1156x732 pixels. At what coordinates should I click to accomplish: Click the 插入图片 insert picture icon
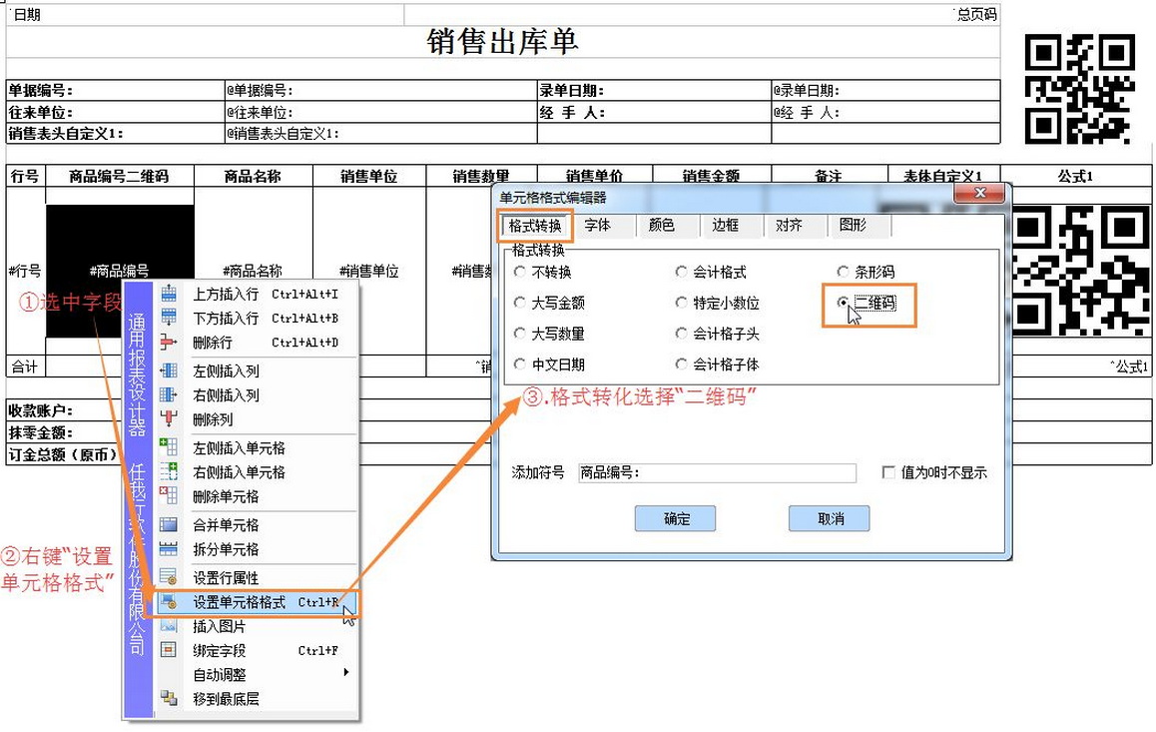click(x=169, y=627)
